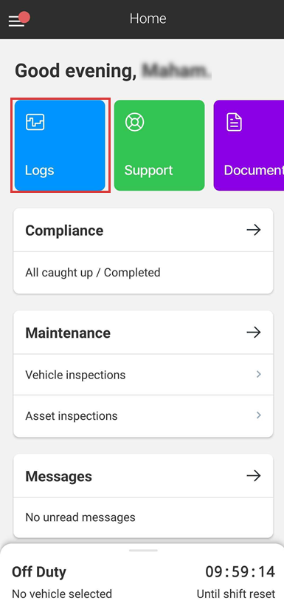The height and width of the screenshot is (612, 284).
Task: Expand Asset inspections chevron
Action: (x=258, y=415)
